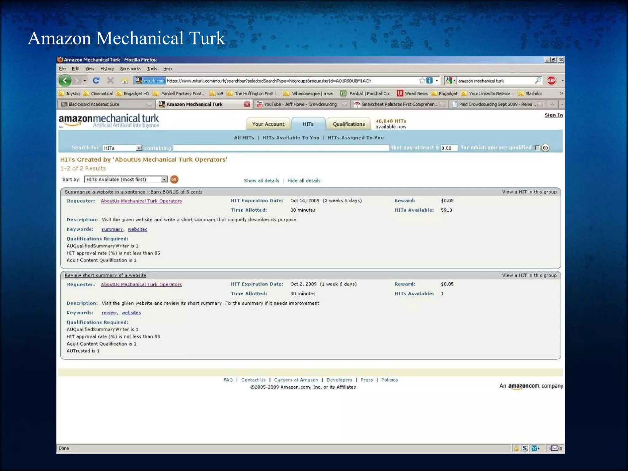
Task: Click Hide all details link
Action: pos(304,181)
